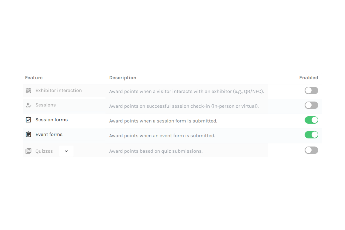This screenshot has height=230, width=345.
Task: Click the Event forms clipboard icon
Action: pyautogui.click(x=28, y=134)
